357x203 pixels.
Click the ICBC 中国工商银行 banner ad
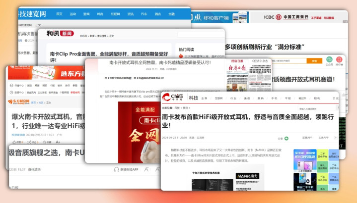click(x=299, y=17)
